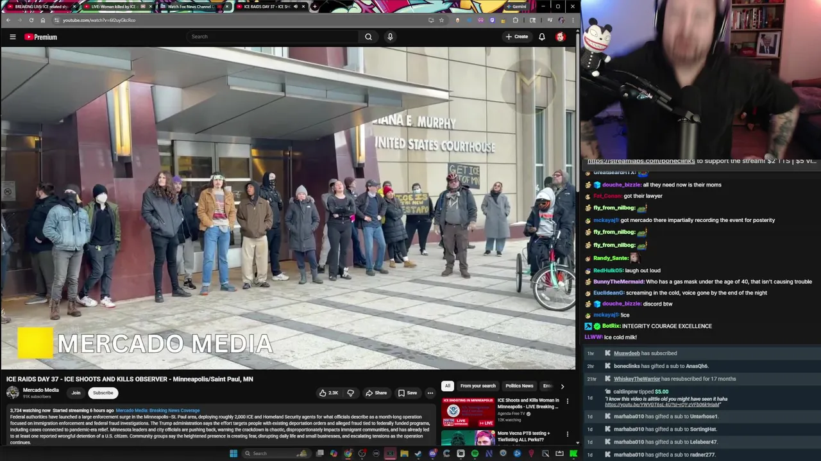Close the 'Watch Fox News Channel' tab
The image size is (821, 461).
click(226, 6)
